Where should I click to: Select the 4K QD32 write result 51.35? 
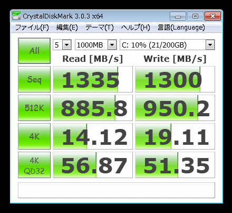(x=175, y=165)
